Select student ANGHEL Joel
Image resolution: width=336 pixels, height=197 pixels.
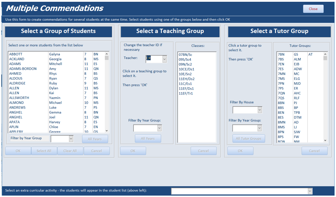tap(56, 117)
